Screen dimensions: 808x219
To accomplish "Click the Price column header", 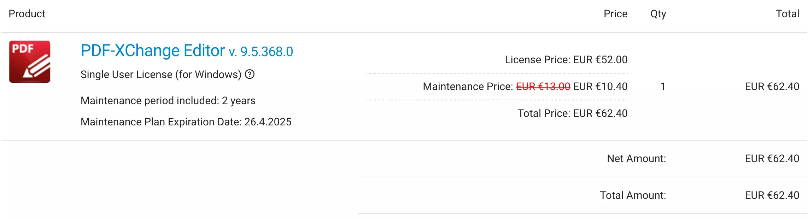I will (615, 14).
